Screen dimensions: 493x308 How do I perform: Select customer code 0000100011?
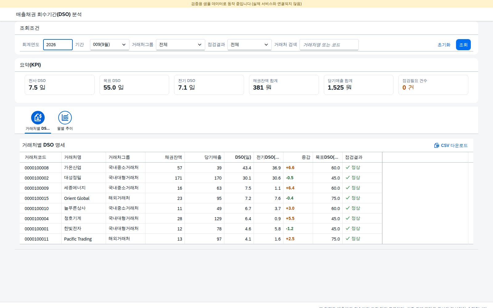[37, 239]
